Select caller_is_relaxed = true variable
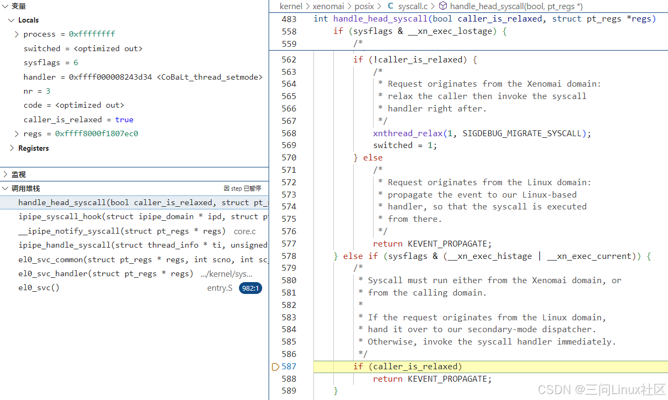The width and height of the screenshot is (668, 400). pos(79,120)
